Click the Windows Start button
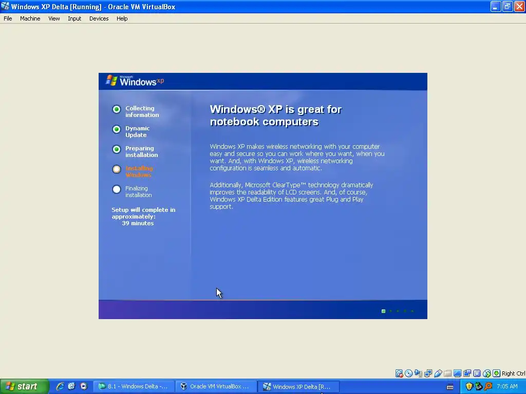526x394 pixels. tap(24, 386)
